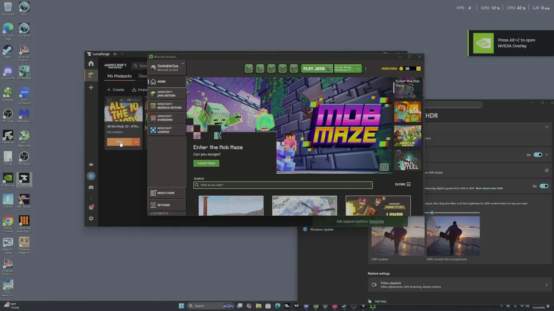Open the N profile avatar in CurseForge
The width and height of the screenshot is (554, 311).
pos(91,176)
